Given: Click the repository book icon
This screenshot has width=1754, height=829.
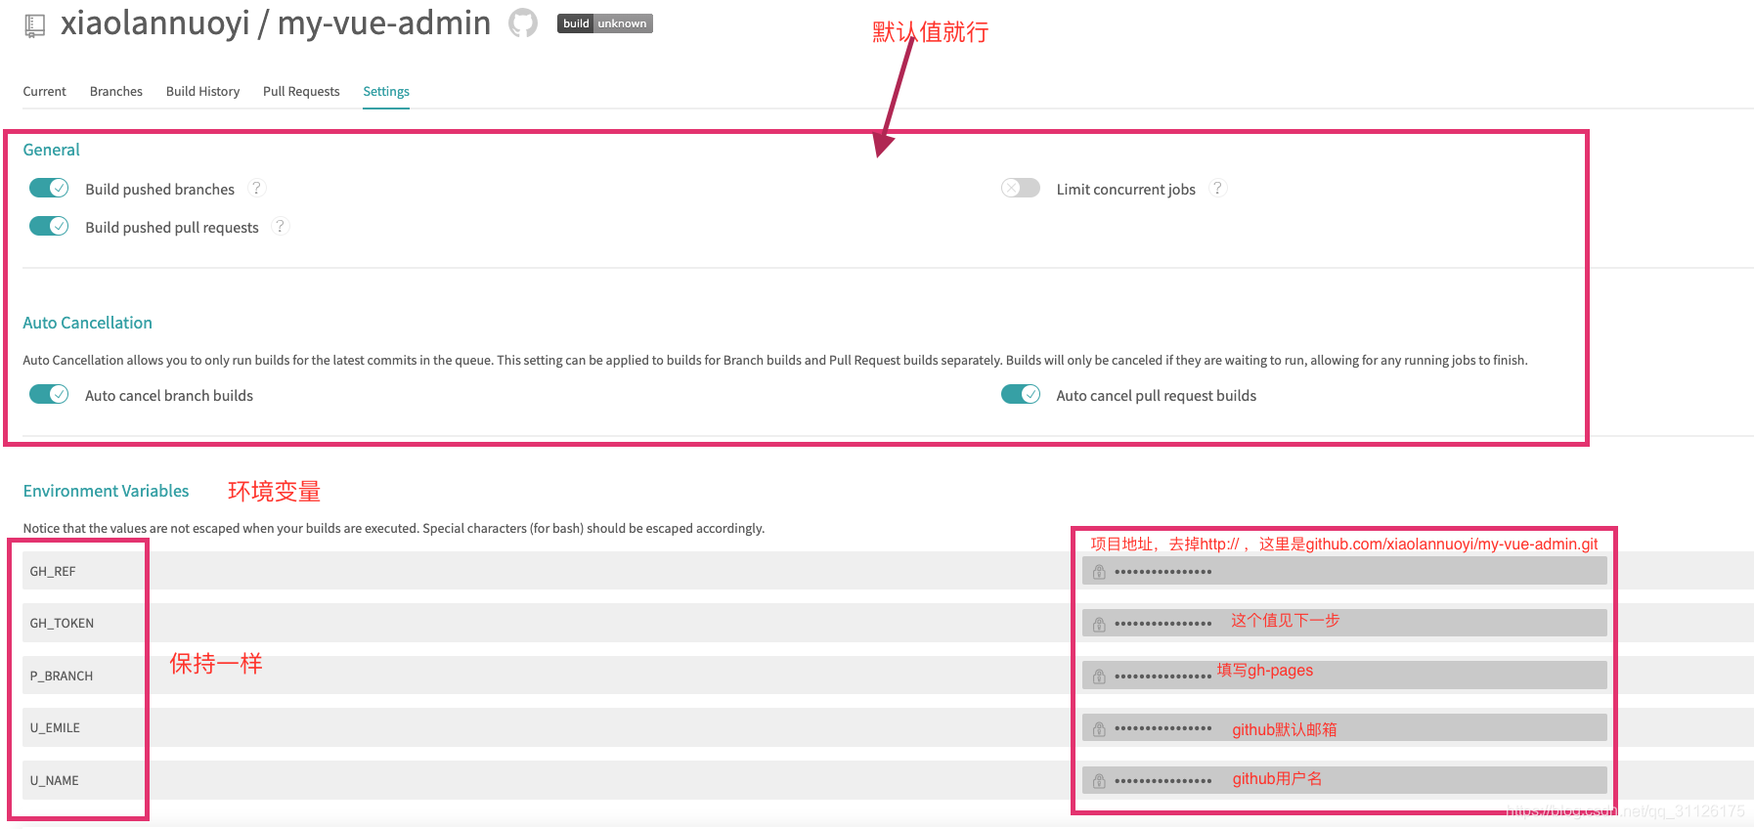Looking at the screenshot, I should 34,26.
